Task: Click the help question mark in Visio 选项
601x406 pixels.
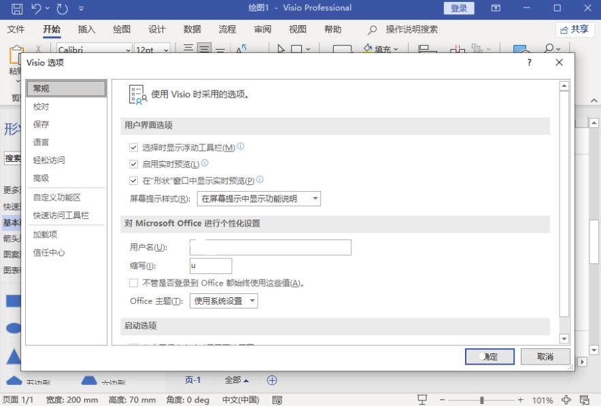Action: tap(530, 63)
